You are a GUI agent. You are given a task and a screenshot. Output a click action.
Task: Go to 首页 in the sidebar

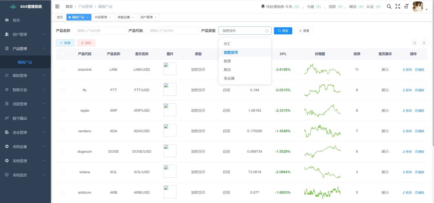click(x=25, y=20)
